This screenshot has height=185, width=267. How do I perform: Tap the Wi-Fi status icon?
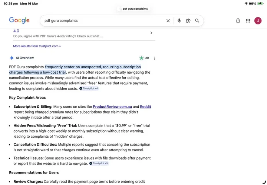click(x=246, y=4)
